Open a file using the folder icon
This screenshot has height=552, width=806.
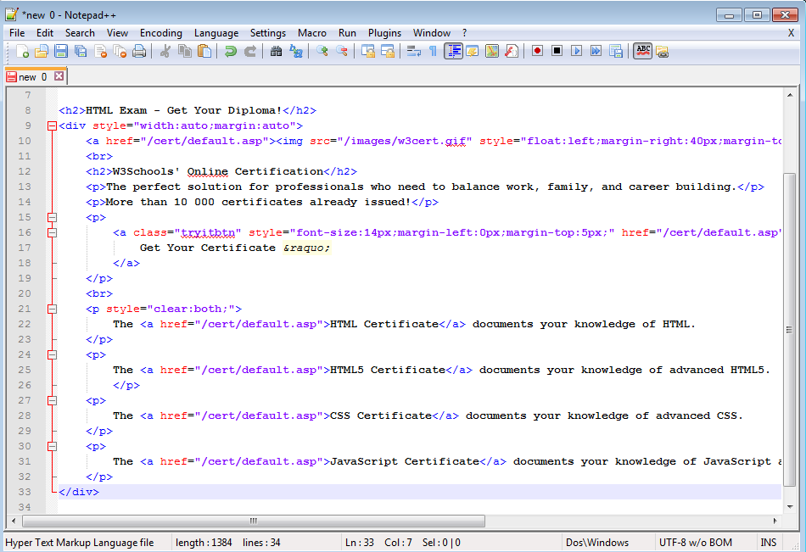[x=42, y=51]
